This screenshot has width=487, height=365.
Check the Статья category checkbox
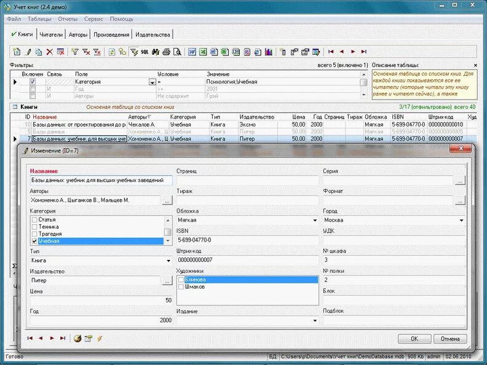coord(34,220)
